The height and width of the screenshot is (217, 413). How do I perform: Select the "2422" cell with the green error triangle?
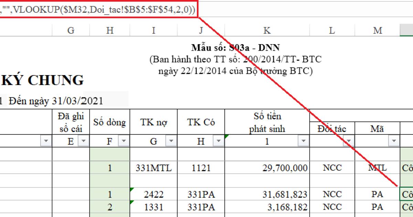[154, 194]
